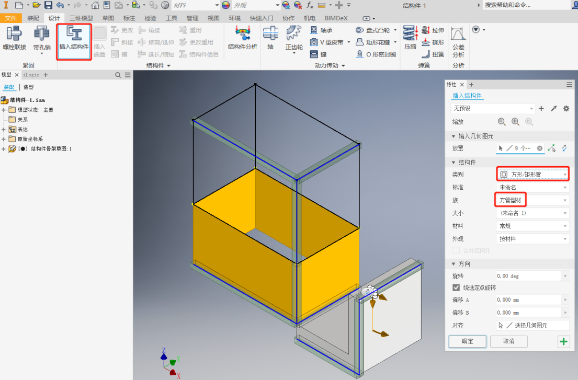
Task: Collapse the 输入几何图元 section
Action: point(454,136)
